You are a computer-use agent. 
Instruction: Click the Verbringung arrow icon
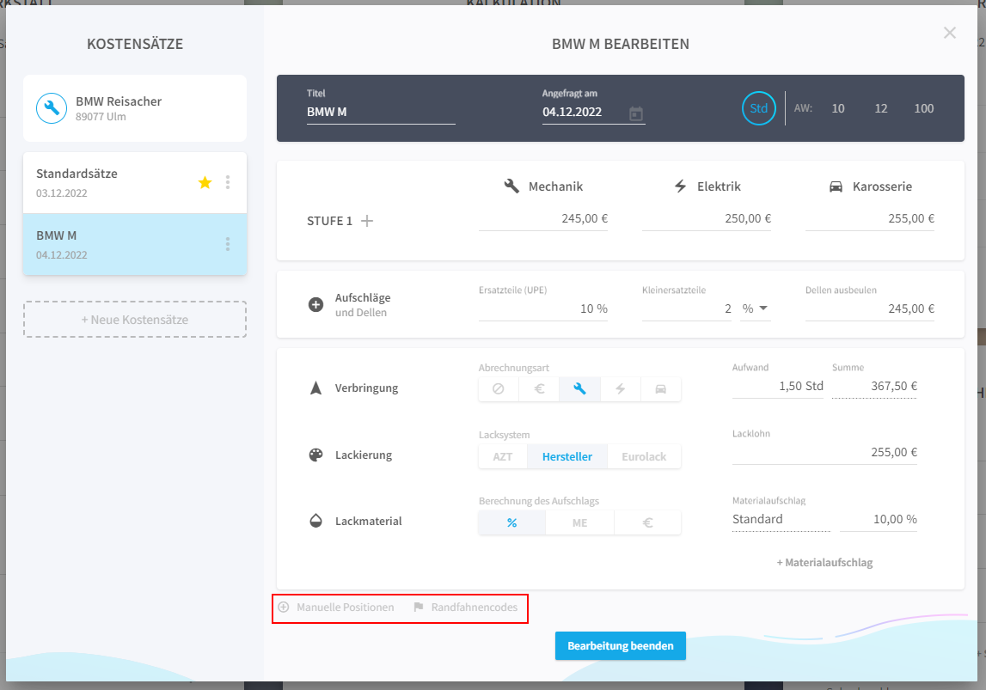pos(315,388)
